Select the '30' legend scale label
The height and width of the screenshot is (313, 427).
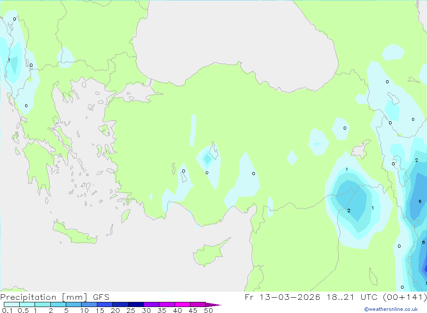[x=146, y=310]
